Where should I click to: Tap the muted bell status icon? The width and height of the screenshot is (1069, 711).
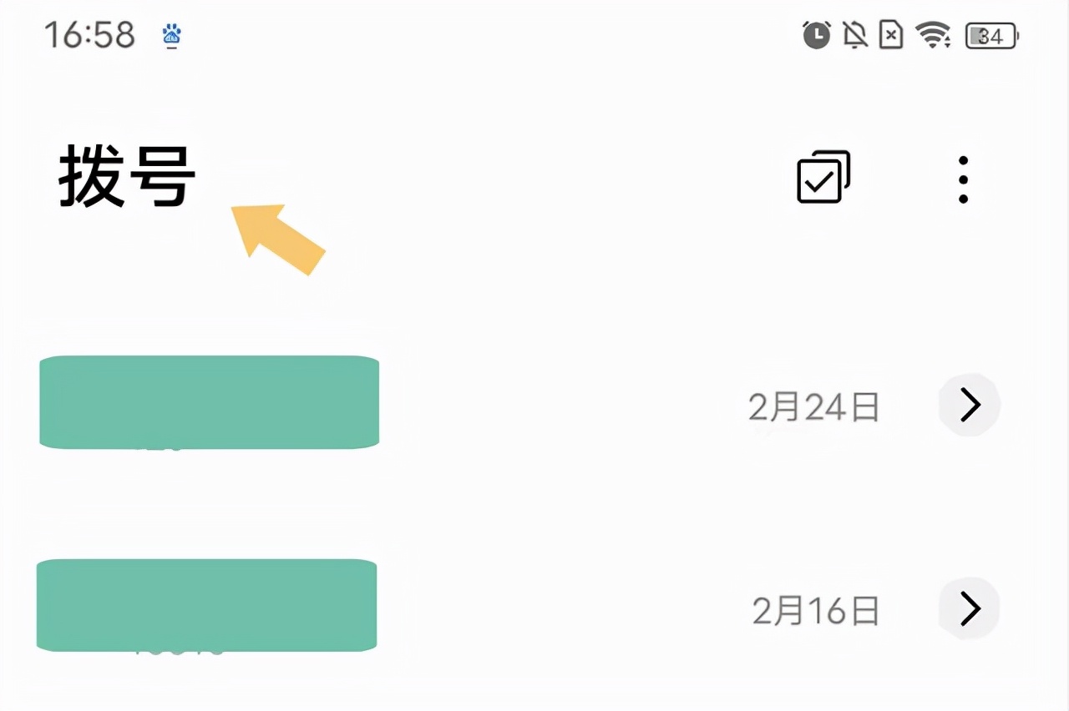[854, 36]
